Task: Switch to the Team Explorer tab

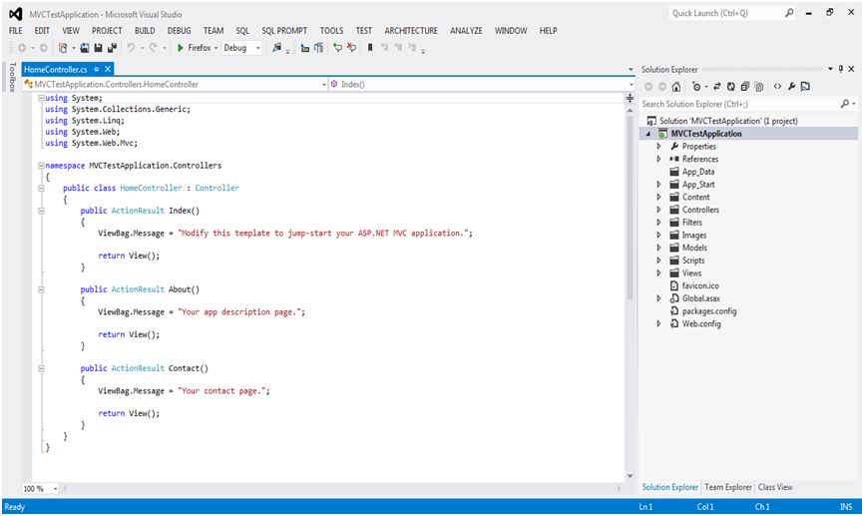Action: (x=727, y=487)
